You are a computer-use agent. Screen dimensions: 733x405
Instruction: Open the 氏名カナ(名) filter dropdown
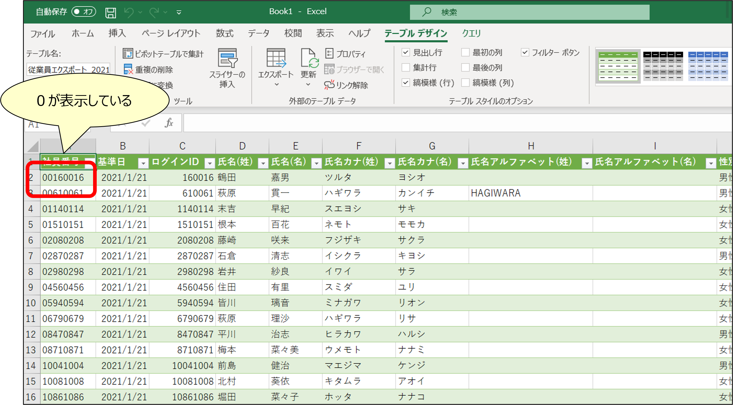(x=463, y=163)
